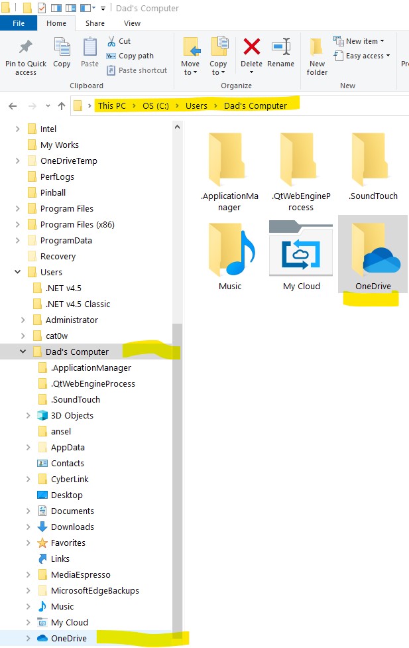The image size is (409, 648).
Task: Click the Cut scissors icon
Action: pyautogui.click(x=111, y=41)
